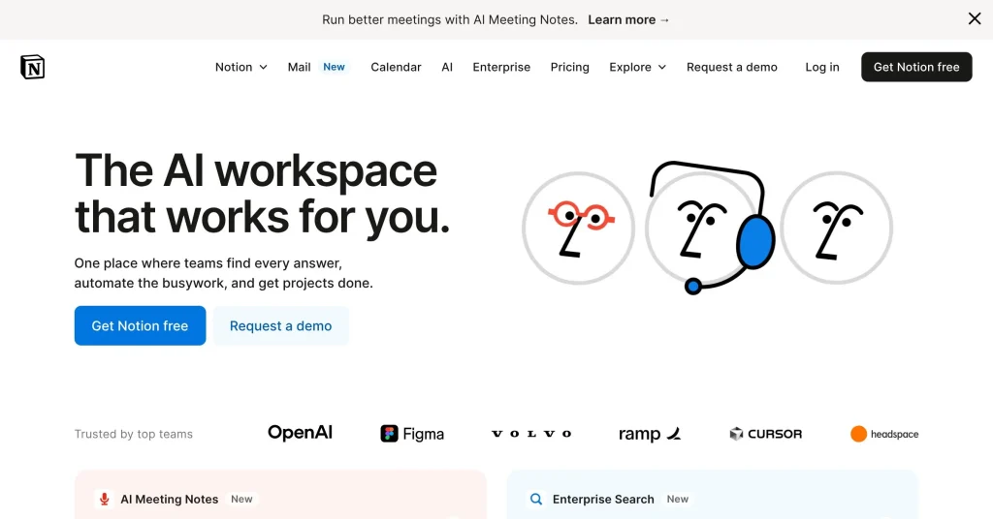The image size is (993, 519).
Task: Click Request a demo in navigation bar
Action: [x=731, y=67]
